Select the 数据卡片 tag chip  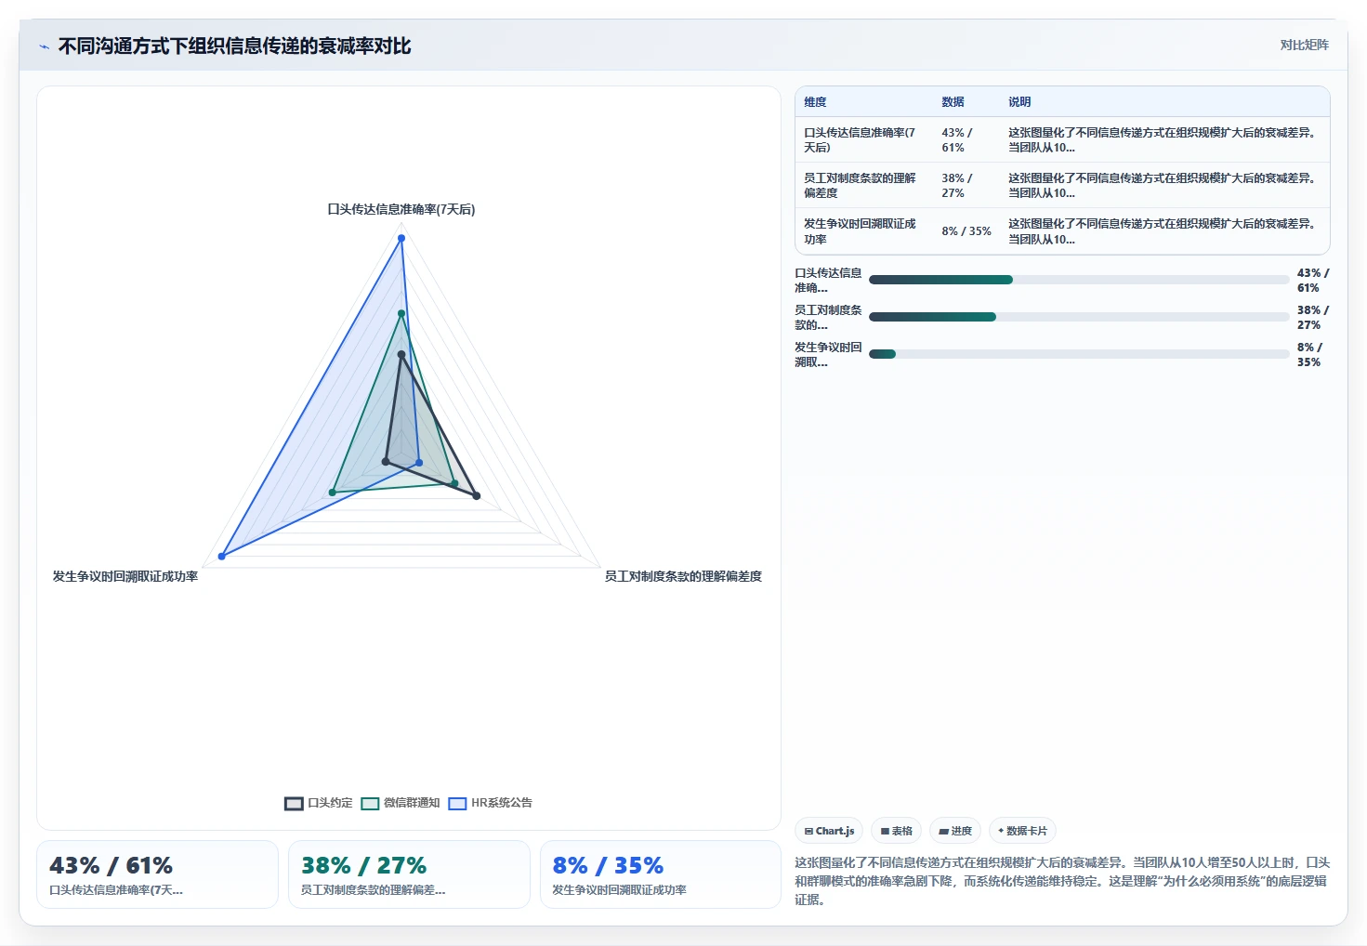tap(1022, 831)
